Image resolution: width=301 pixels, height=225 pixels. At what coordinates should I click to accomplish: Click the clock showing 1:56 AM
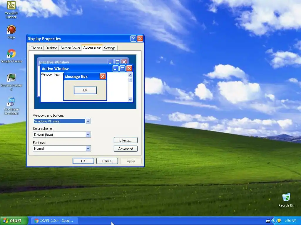[290, 221]
